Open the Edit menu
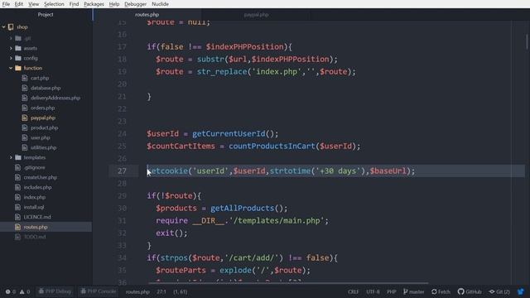The width and height of the screenshot is (530, 298). (19, 4)
